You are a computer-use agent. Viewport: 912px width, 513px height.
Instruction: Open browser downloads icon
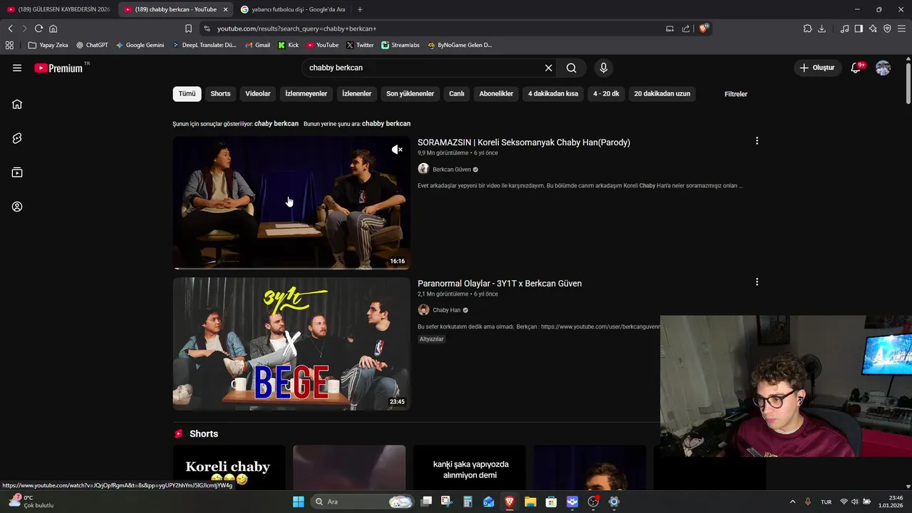[x=822, y=28]
